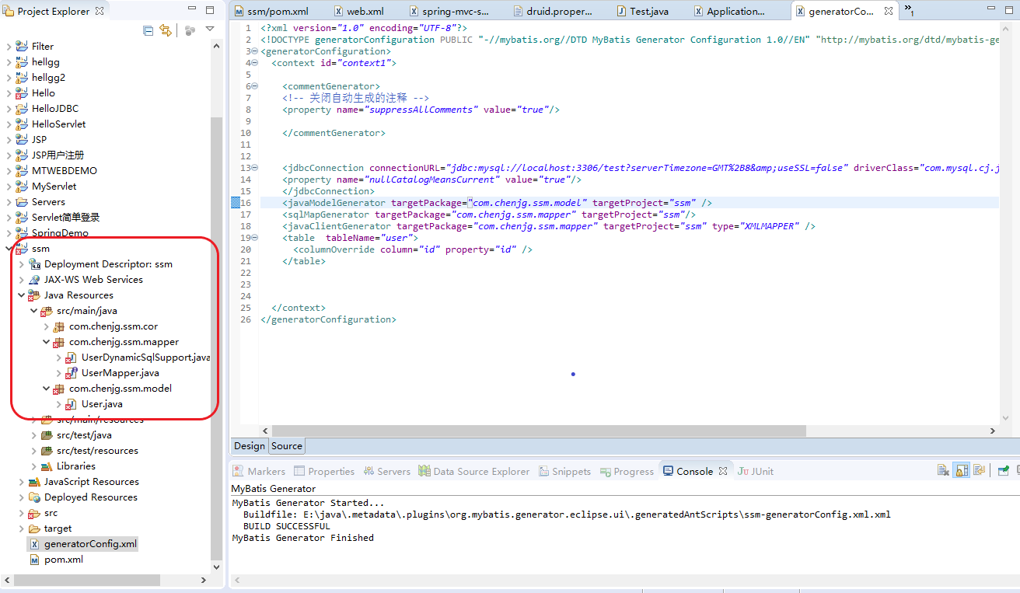
Task: Click the Project Explorer vertical scrollbar
Action: coord(216,338)
